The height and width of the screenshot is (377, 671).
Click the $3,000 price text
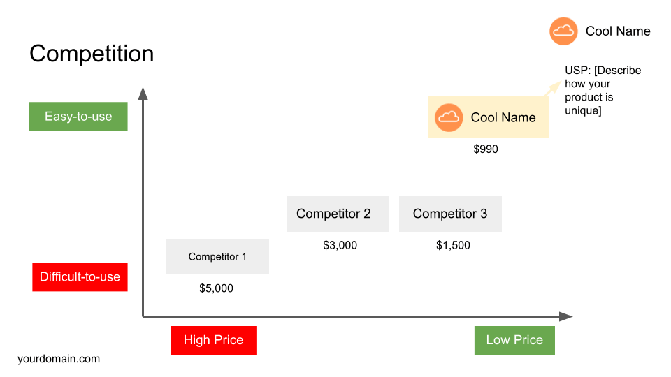click(340, 245)
